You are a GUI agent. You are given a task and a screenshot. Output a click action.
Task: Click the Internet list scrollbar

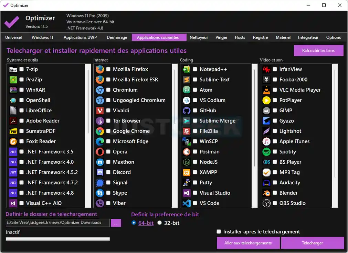click(175, 136)
